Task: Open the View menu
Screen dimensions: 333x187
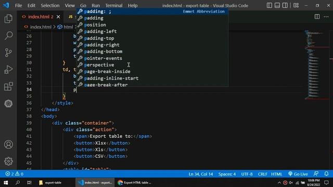Action: (70, 6)
